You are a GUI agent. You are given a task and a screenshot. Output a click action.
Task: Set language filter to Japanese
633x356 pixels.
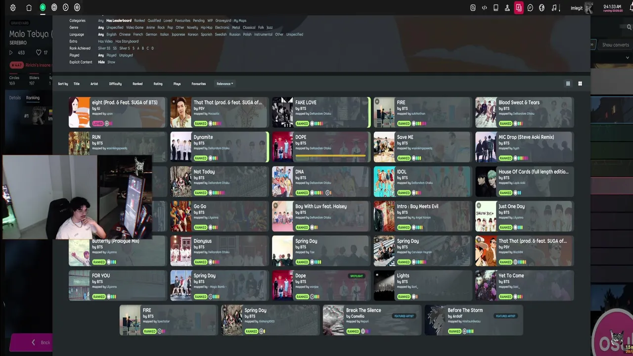coord(178,35)
